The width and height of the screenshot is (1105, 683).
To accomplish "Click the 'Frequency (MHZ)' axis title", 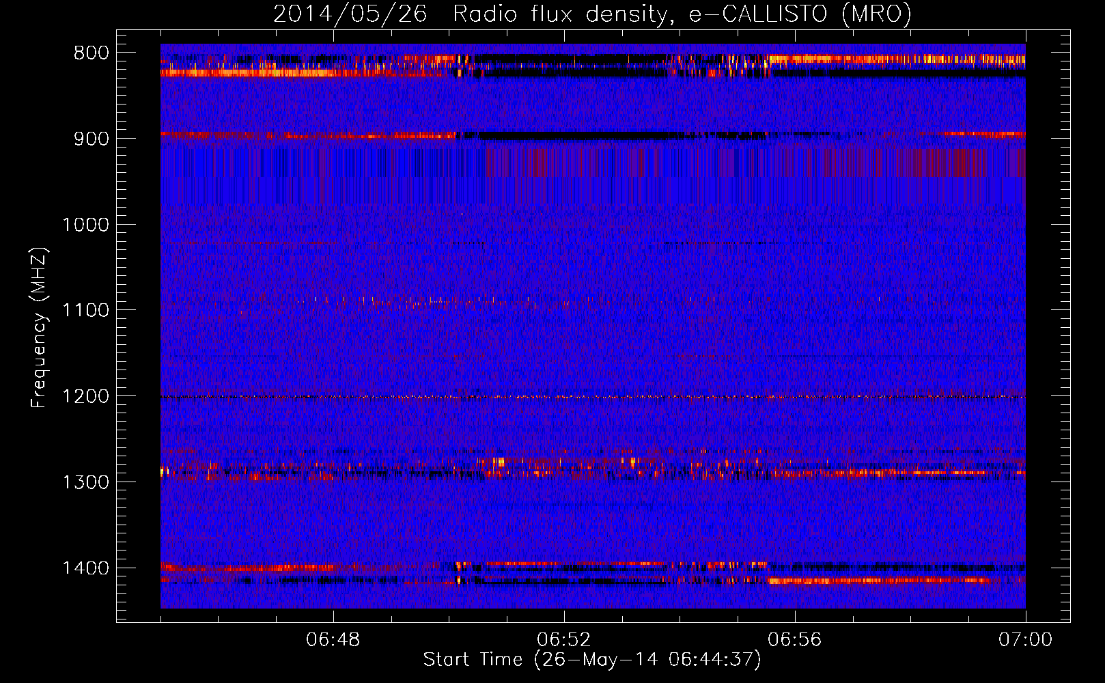I will (x=40, y=328).
